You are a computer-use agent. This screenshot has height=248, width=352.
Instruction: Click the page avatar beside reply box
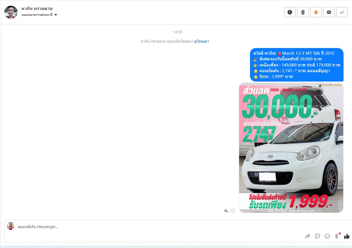[11, 226]
